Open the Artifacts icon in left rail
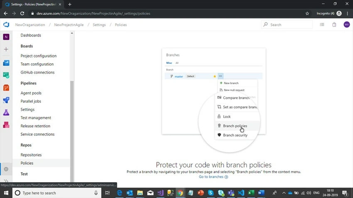The width and height of the screenshot is (353, 198). (6, 125)
